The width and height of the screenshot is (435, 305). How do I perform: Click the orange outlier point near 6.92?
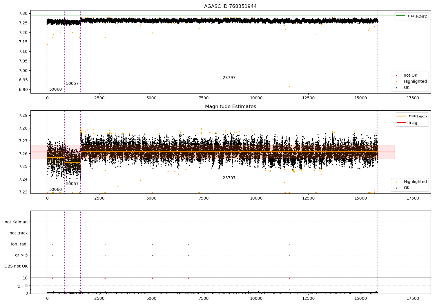[x=289, y=86]
